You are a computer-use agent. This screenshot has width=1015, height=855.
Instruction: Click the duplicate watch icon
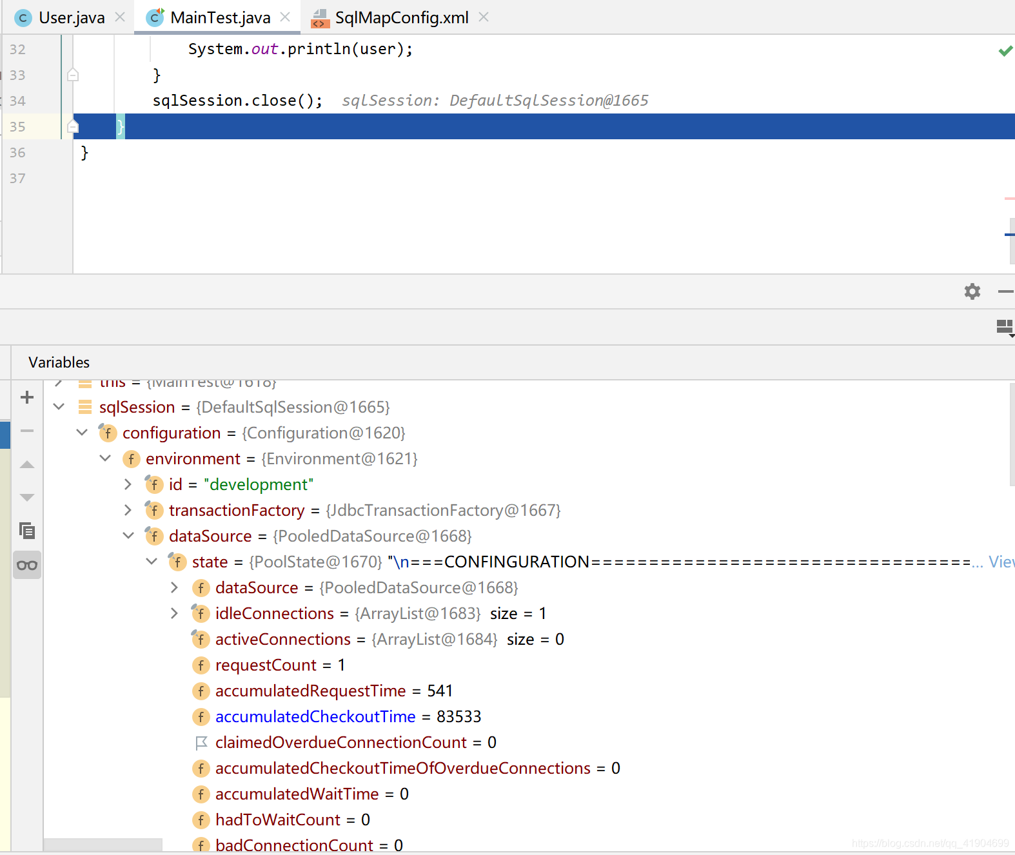27,531
